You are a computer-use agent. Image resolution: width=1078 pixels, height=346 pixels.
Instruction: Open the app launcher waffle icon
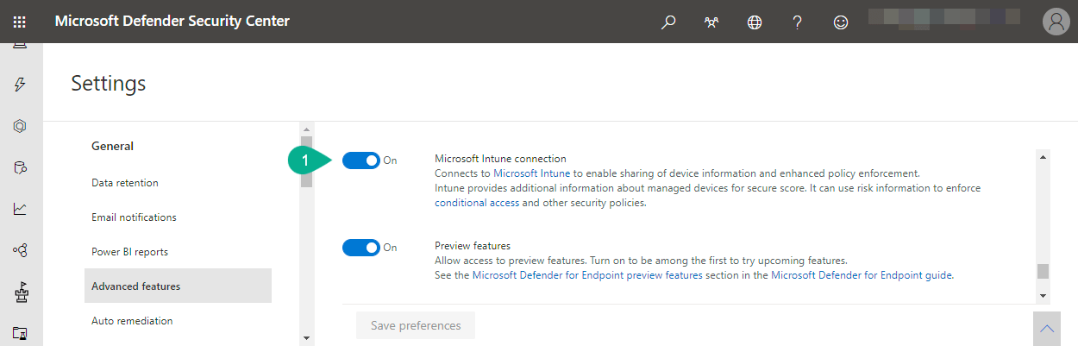[19, 22]
